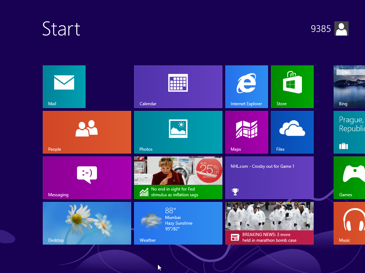Open the Files cloud tile
The width and height of the screenshot is (365, 273).
pos(292,132)
